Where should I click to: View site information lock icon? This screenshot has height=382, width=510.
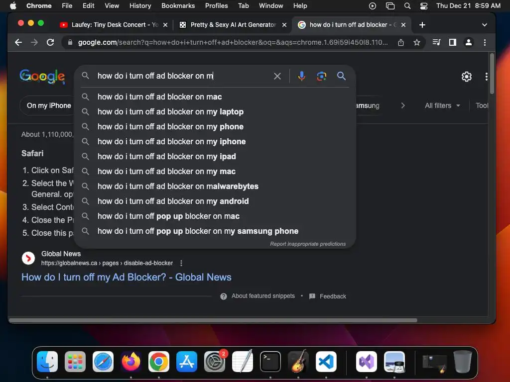[x=70, y=42]
